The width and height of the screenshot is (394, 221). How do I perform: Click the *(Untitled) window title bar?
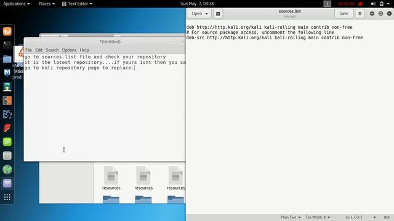click(x=110, y=42)
